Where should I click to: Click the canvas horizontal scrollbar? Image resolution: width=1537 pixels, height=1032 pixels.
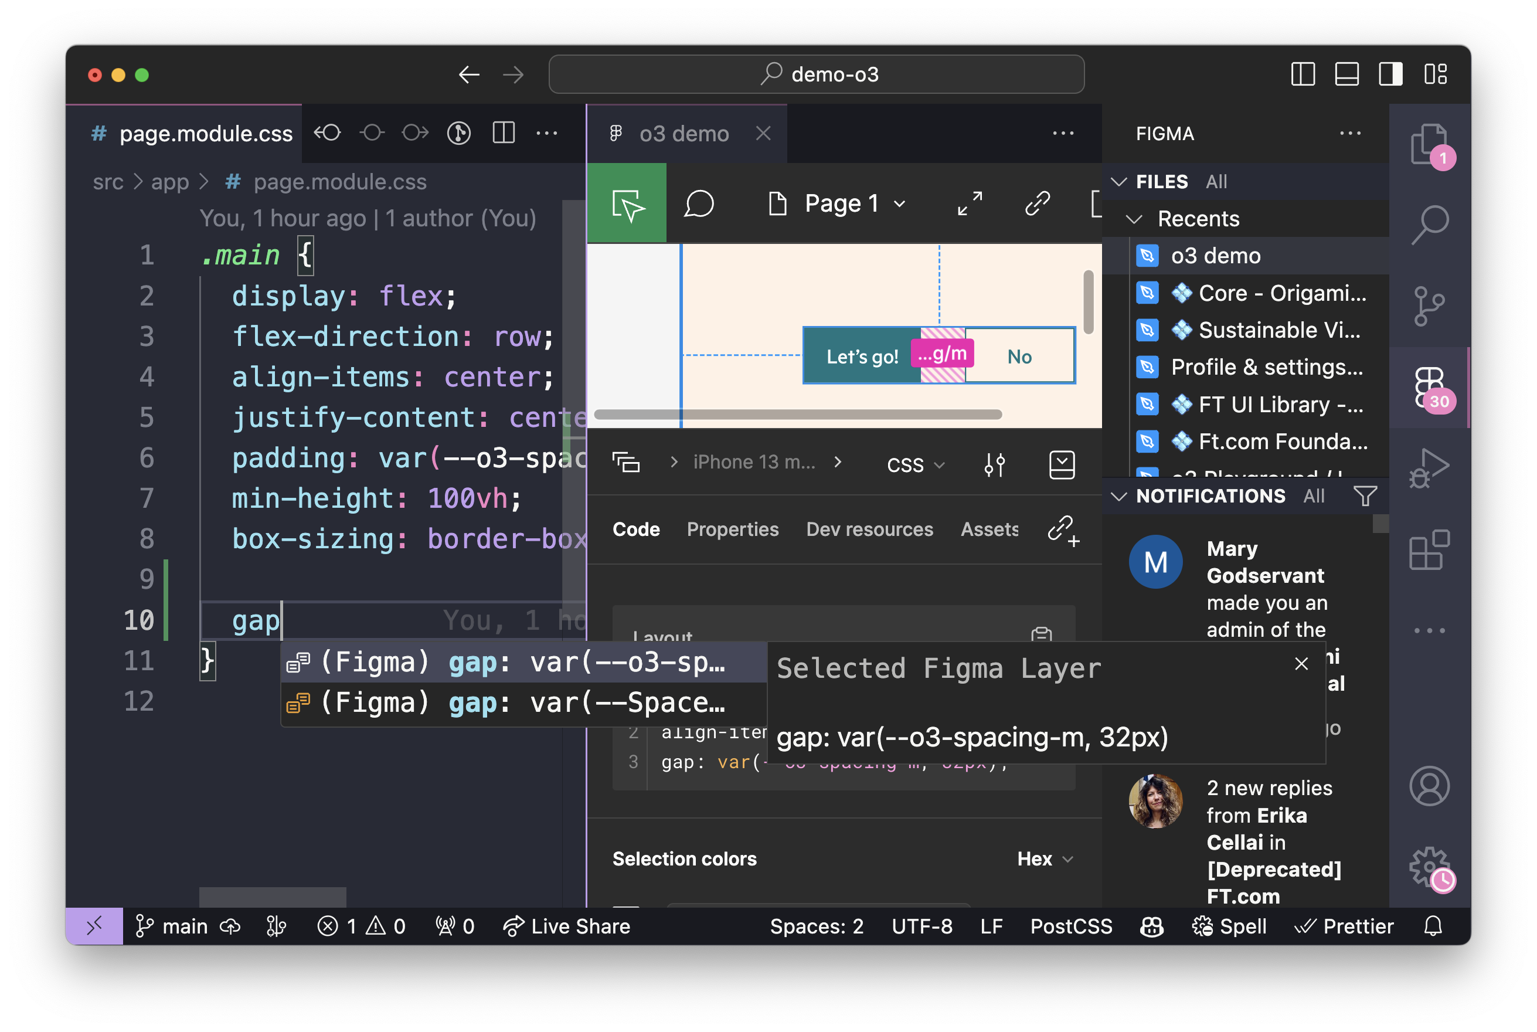coord(797,414)
